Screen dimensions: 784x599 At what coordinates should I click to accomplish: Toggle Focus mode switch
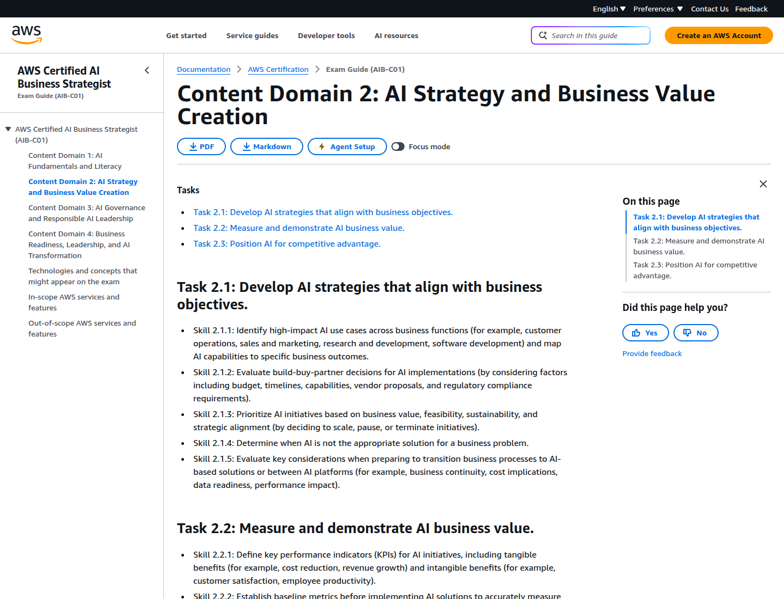pos(398,146)
